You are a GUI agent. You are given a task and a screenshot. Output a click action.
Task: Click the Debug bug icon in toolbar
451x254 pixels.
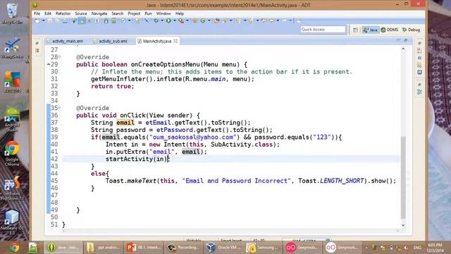point(156,20)
